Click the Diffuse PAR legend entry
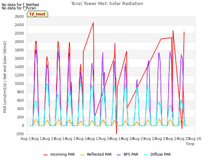The height and width of the screenshot is (161, 215). coord(157,154)
